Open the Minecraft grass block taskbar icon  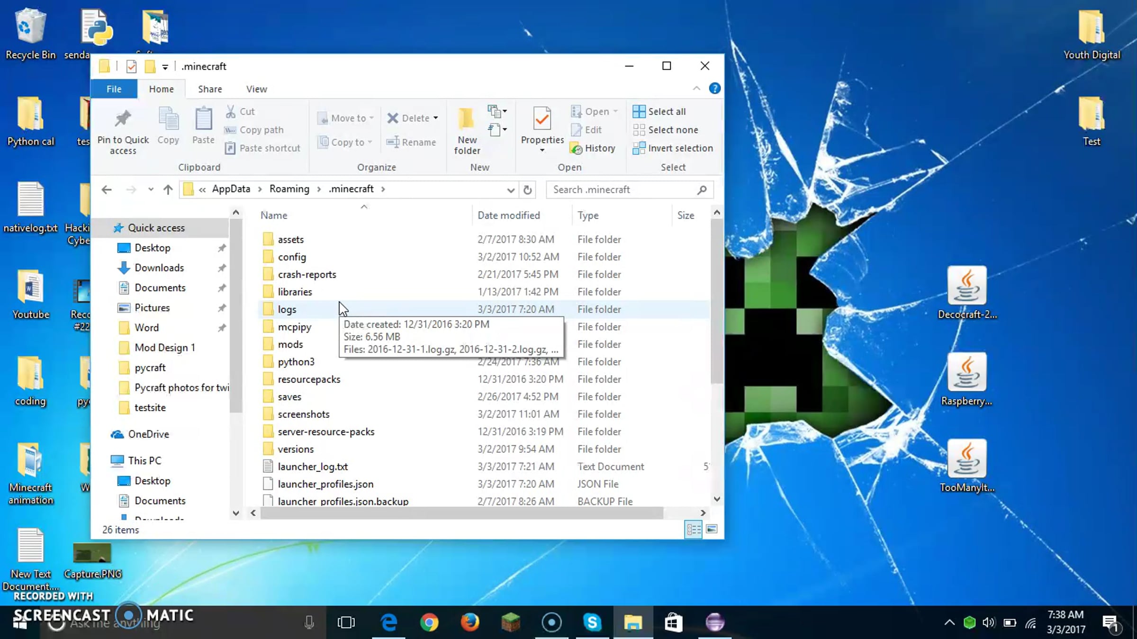511,622
